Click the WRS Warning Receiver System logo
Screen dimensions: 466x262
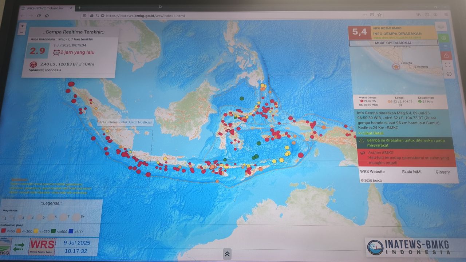[42, 246]
